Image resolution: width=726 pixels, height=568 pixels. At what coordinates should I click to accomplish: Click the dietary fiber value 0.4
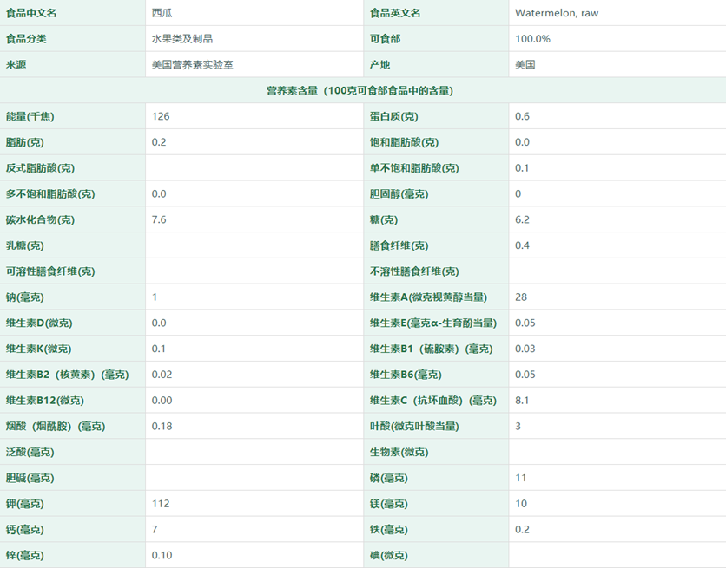click(522, 245)
